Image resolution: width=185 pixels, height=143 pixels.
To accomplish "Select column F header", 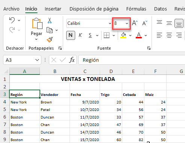I will coord(155,71).
